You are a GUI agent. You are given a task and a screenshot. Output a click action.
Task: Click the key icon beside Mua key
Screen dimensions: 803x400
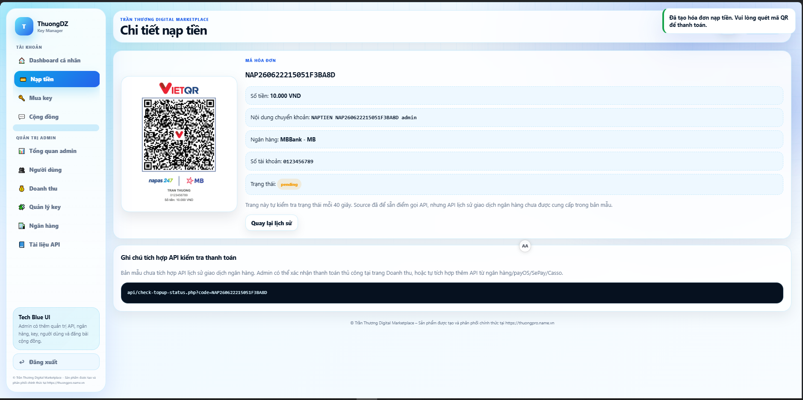coord(22,98)
